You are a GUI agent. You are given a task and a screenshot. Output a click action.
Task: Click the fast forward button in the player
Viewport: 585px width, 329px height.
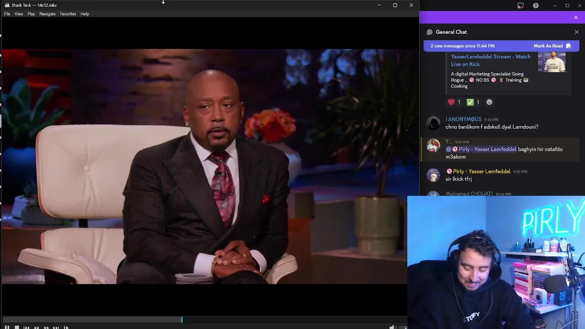(x=46, y=327)
